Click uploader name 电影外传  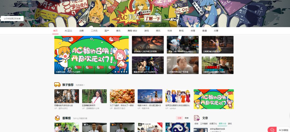coord(145,108)
